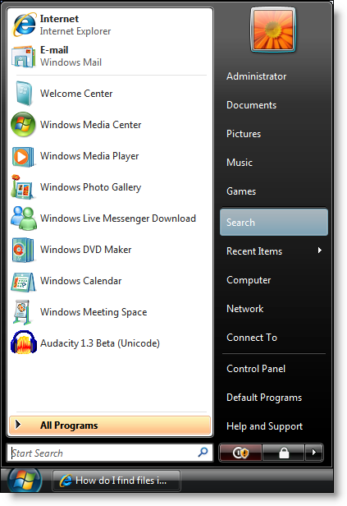Click Windows Live Messenger Download icon

click(x=24, y=218)
